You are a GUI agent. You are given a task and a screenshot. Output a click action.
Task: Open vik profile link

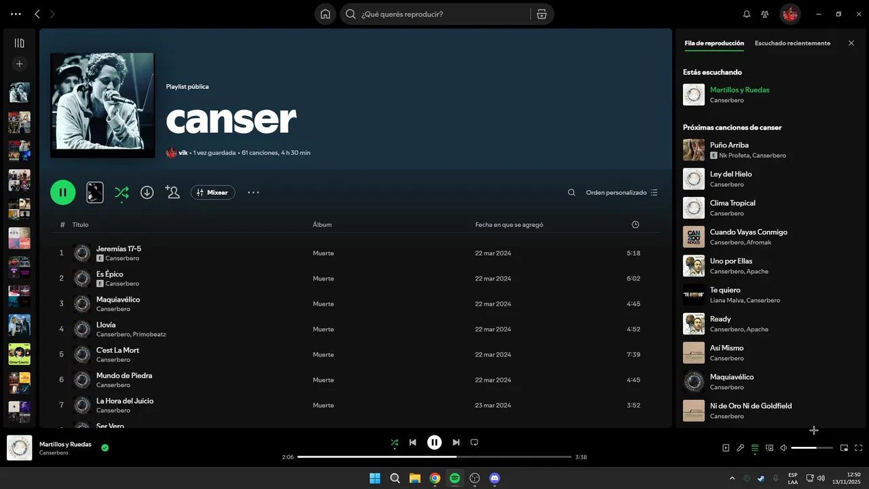pos(183,153)
